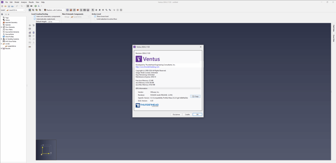
Task: Activate the magnifier Zoom tool
Action: pyautogui.click(x=107, y=10)
